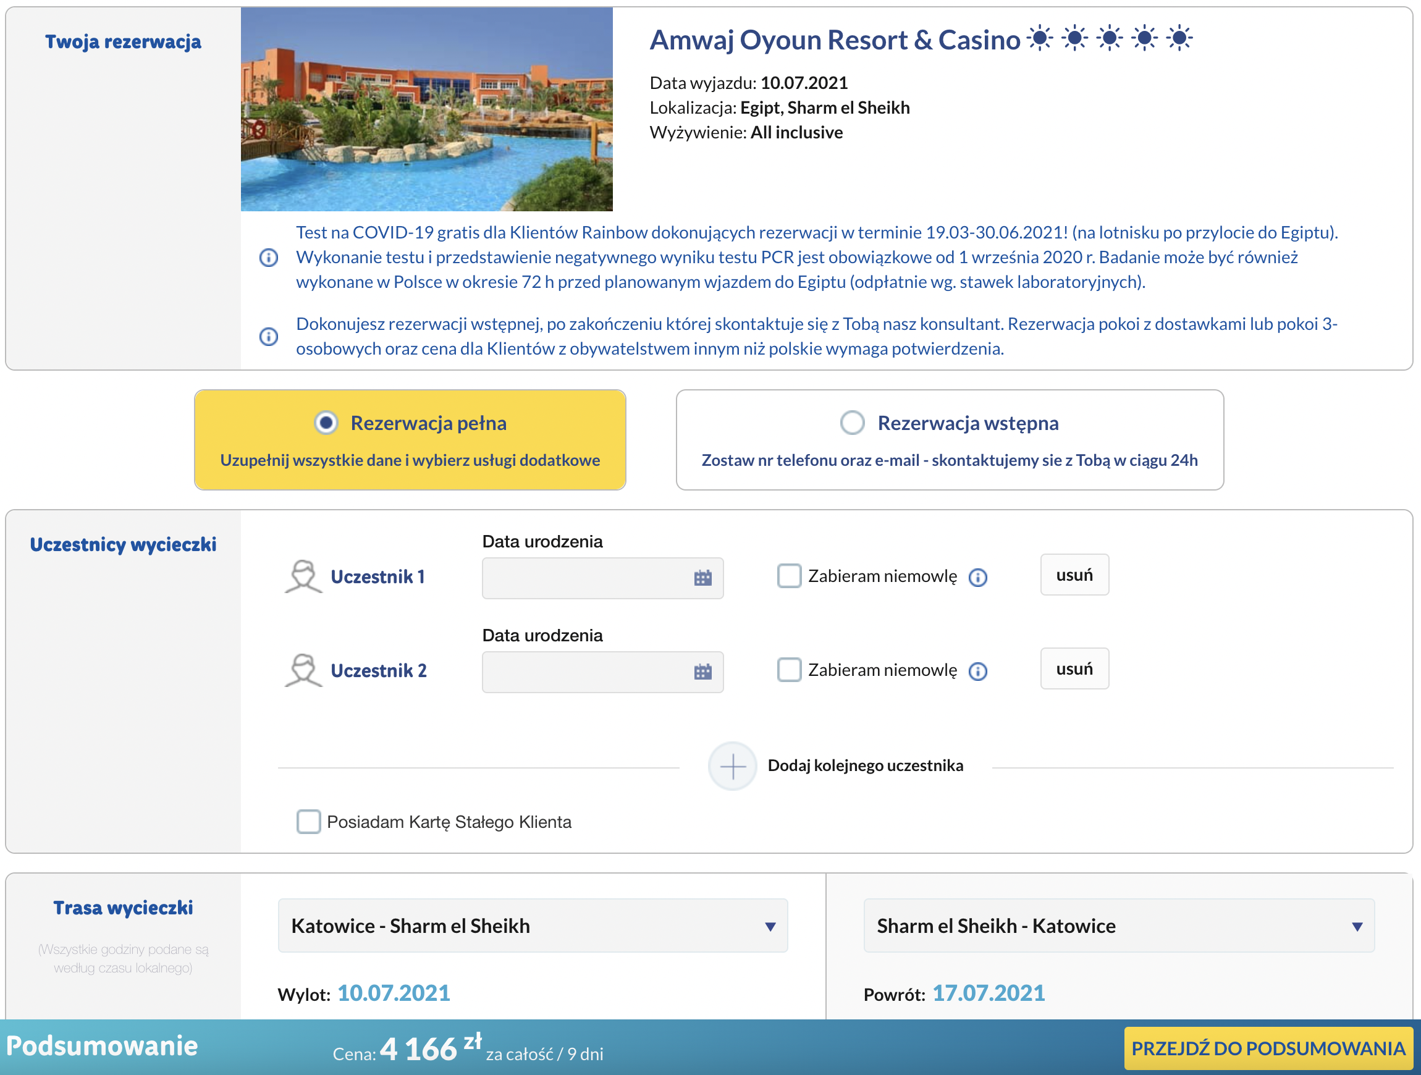This screenshot has width=1421, height=1075.
Task: Select Rezerwacja wstępna radio option
Action: (x=853, y=423)
